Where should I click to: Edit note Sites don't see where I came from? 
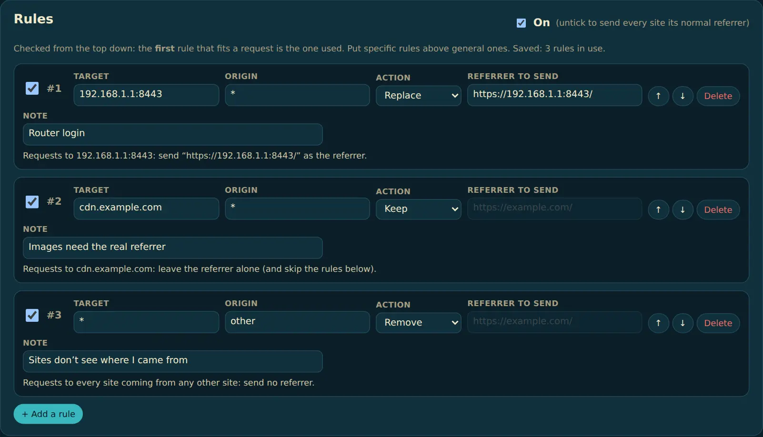[173, 361]
